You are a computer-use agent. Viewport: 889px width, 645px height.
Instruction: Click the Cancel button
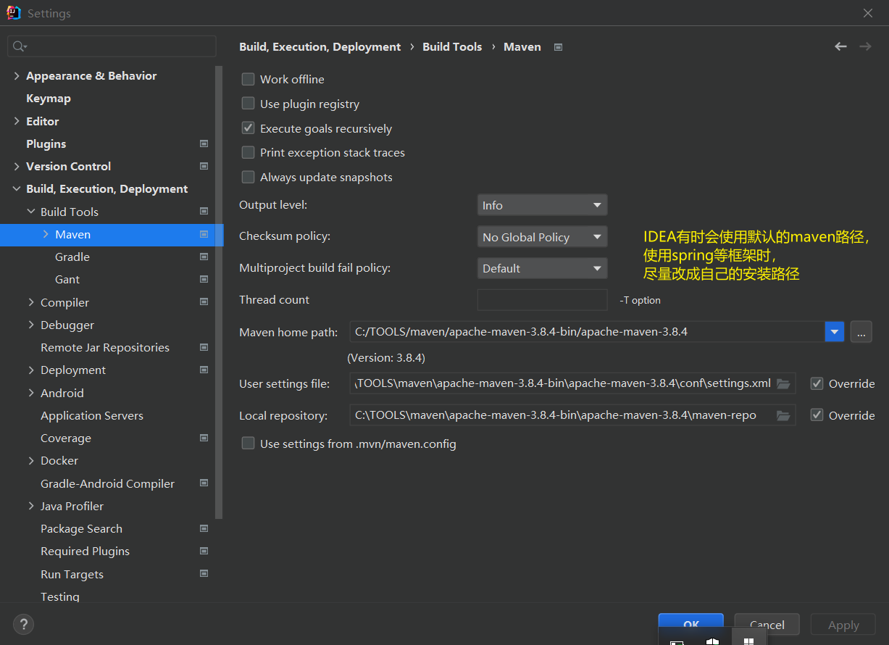[767, 625]
